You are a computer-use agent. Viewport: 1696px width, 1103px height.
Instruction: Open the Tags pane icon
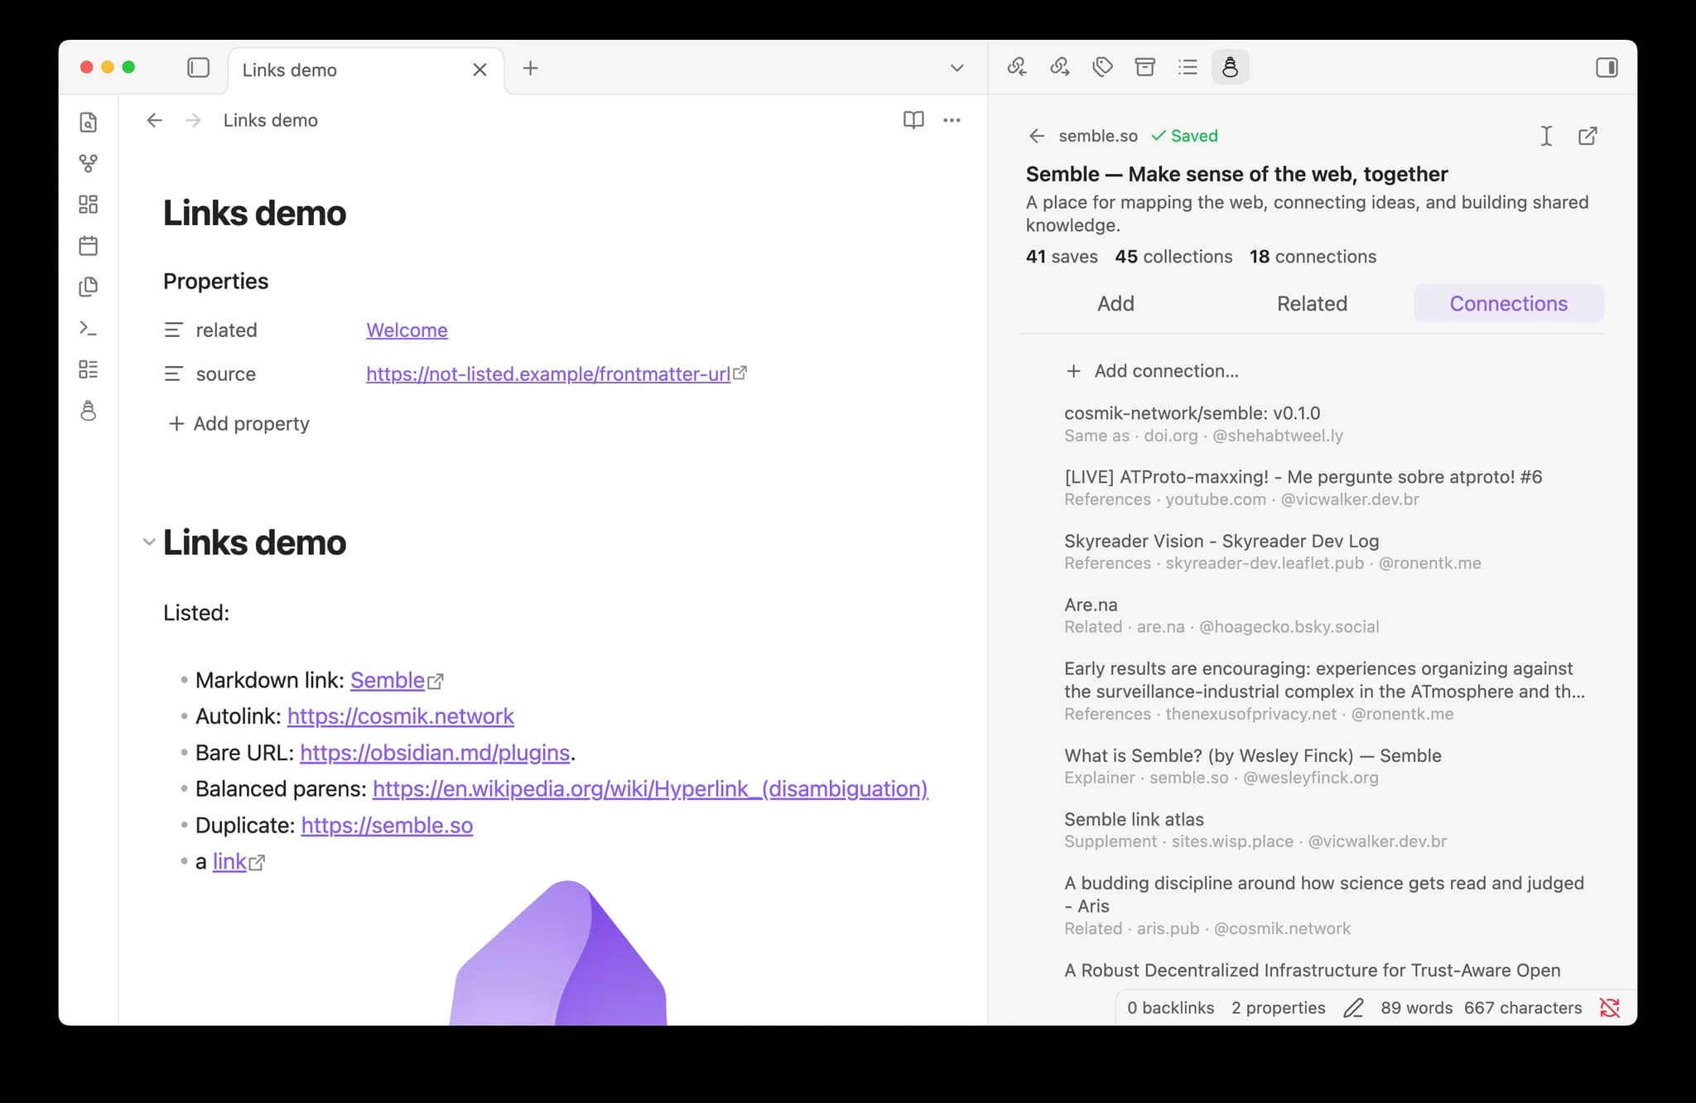(1102, 67)
